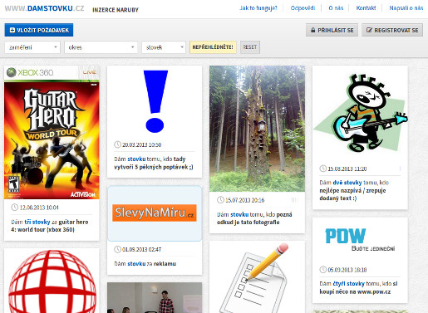Image resolution: width=428 pixels, height=313 pixels.
Task: Open the 'Odpovědi' menu link
Action: pos(303,8)
